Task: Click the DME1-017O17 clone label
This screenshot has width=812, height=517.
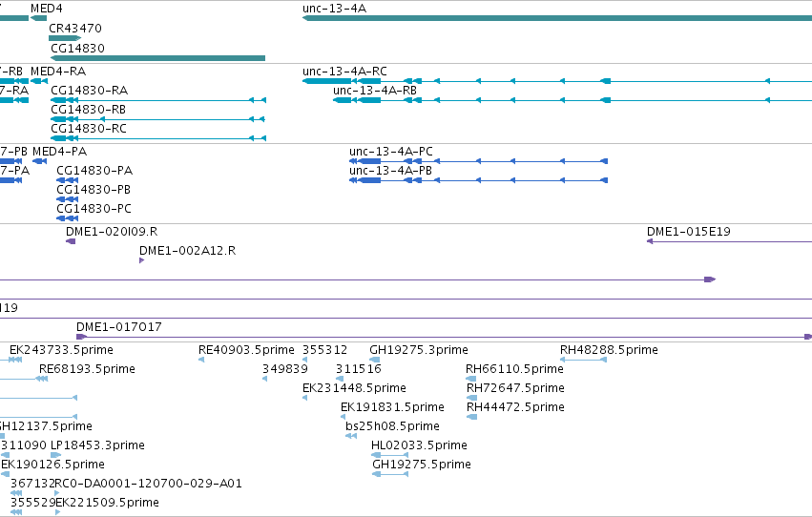Action: point(119,326)
